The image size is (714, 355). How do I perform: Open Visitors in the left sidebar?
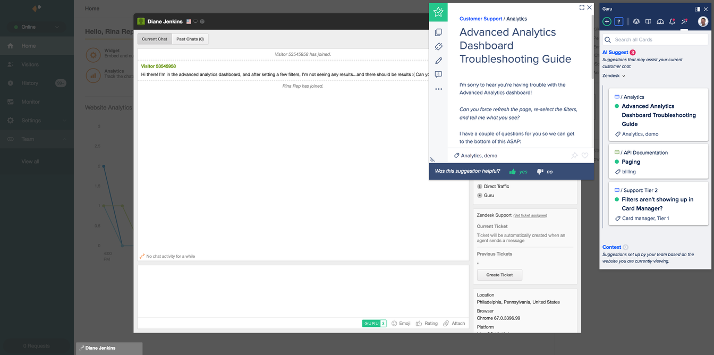pos(37,64)
